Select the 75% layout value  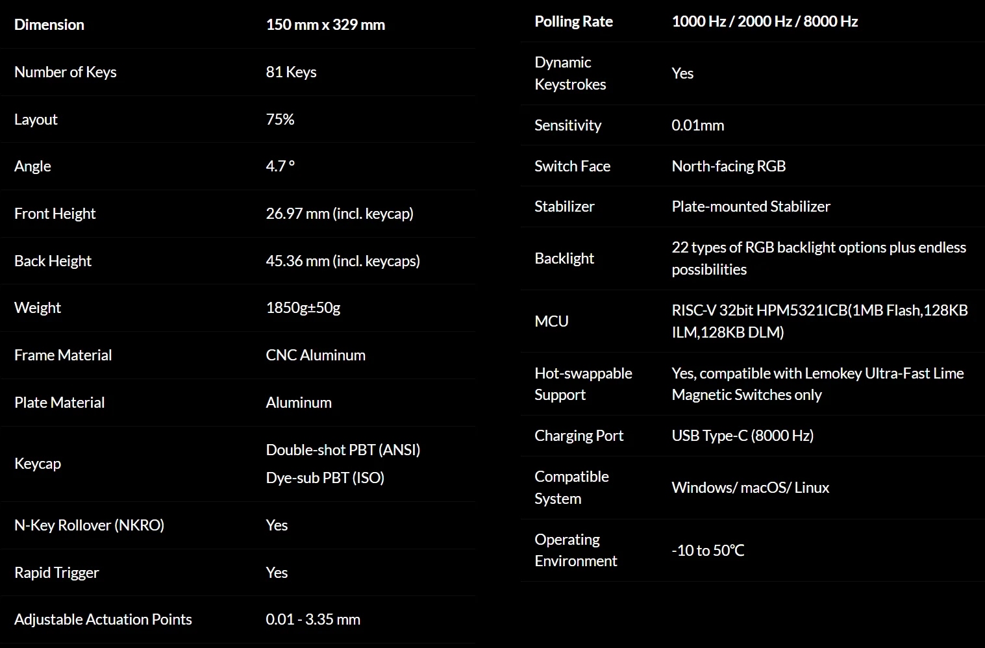(x=280, y=119)
